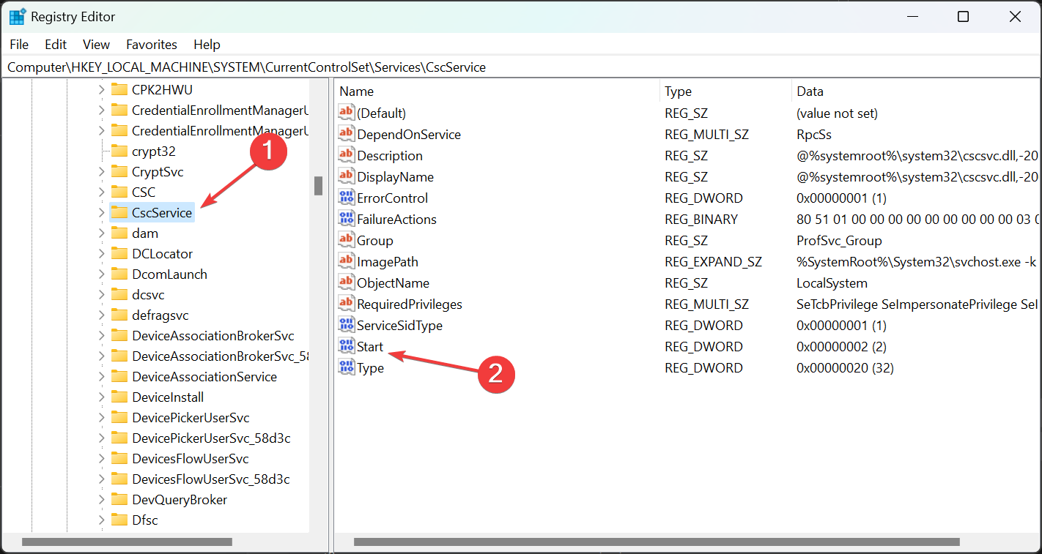Select the DisplayName value icon
This screenshot has height=554, width=1042.
[x=346, y=176]
